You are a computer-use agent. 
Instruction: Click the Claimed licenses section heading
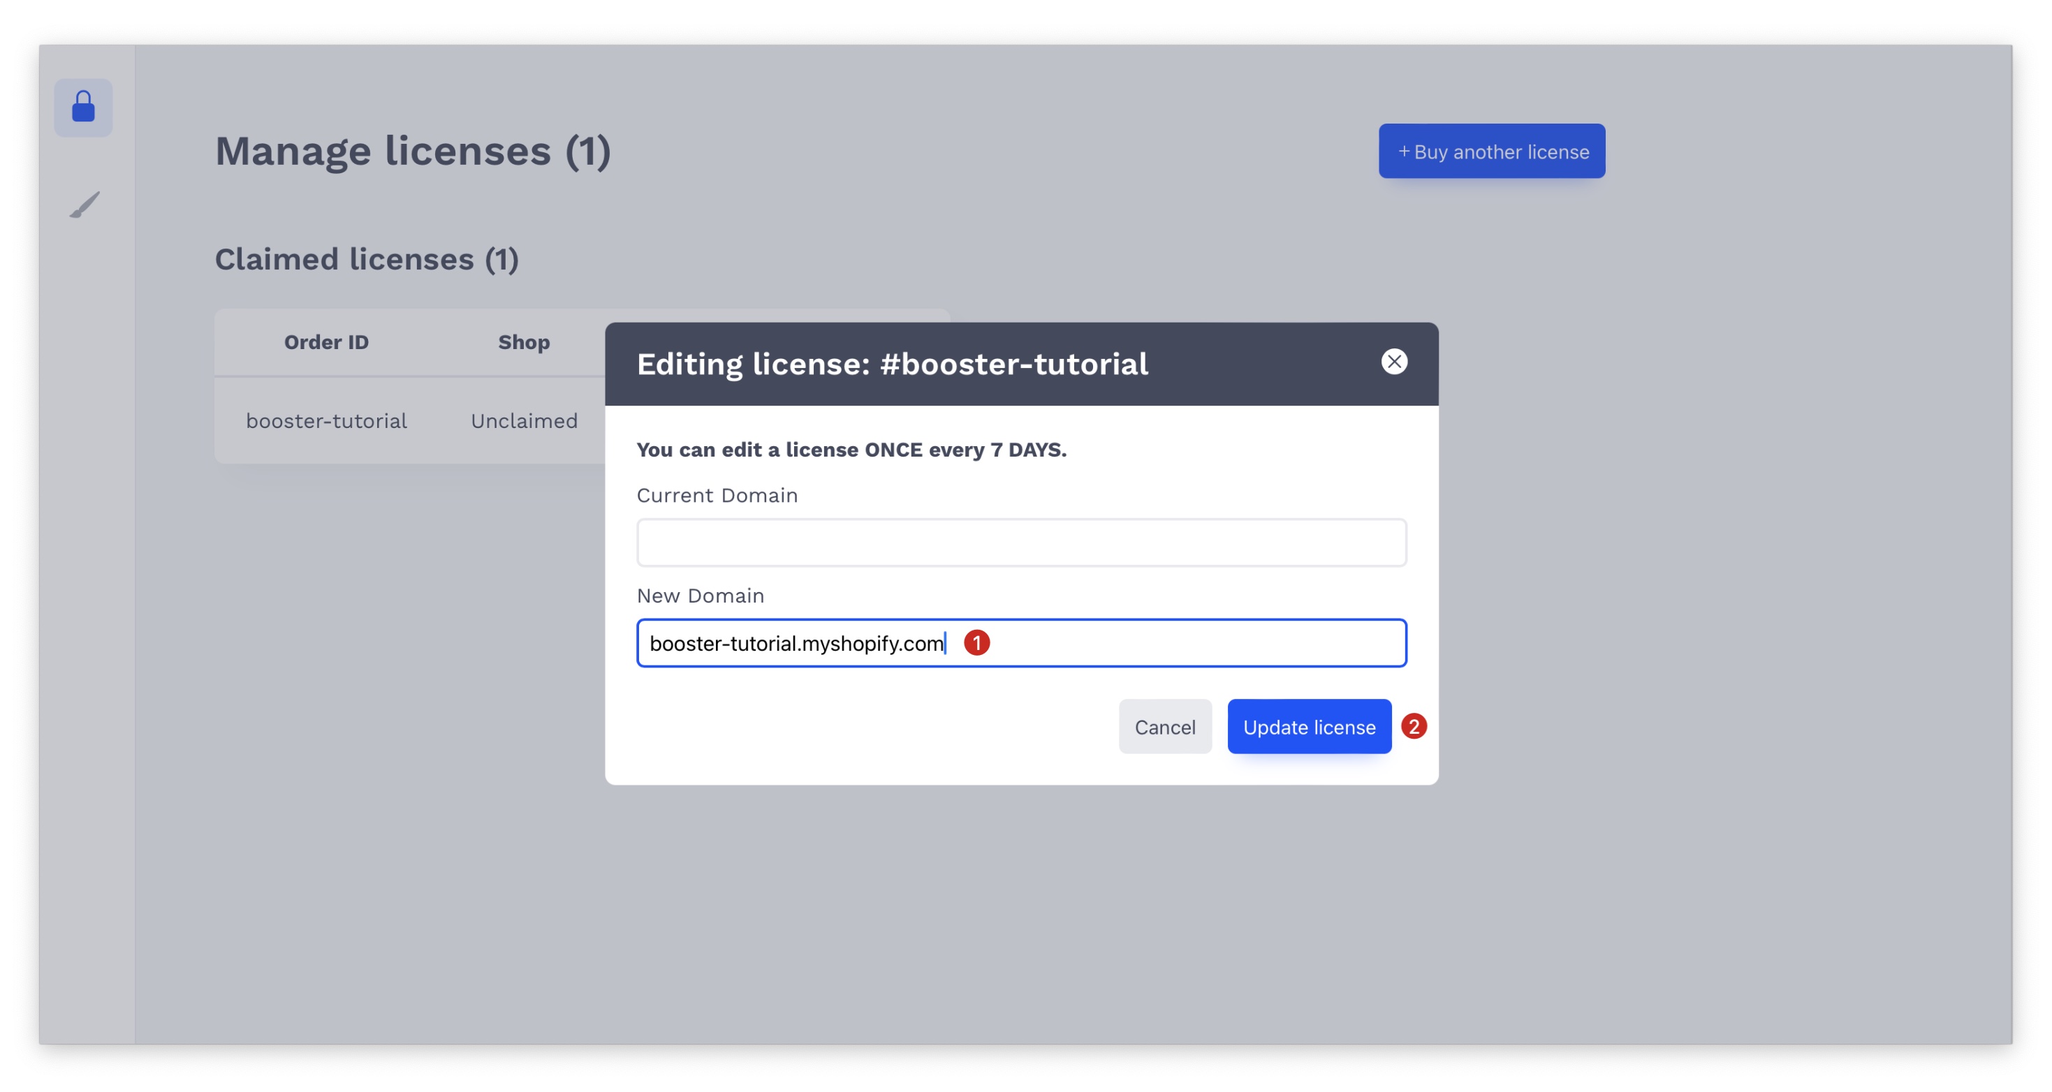click(x=367, y=260)
